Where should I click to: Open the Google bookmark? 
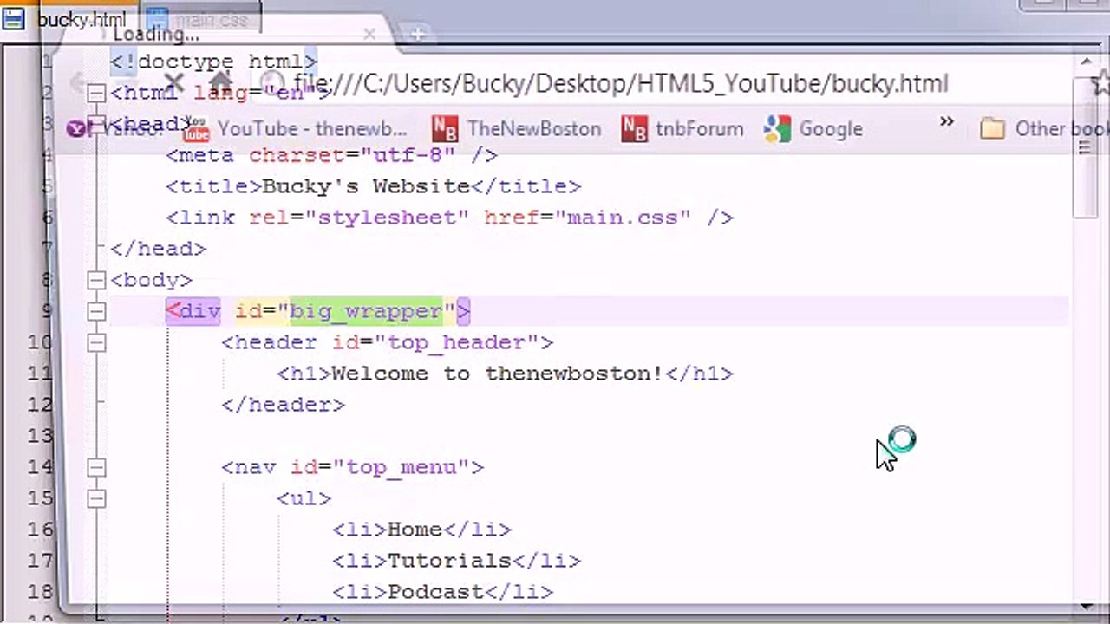[x=813, y=129]
